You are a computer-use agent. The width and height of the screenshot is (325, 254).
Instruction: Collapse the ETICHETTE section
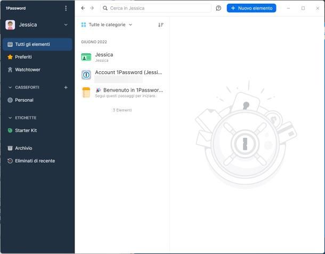pos(10,118)
